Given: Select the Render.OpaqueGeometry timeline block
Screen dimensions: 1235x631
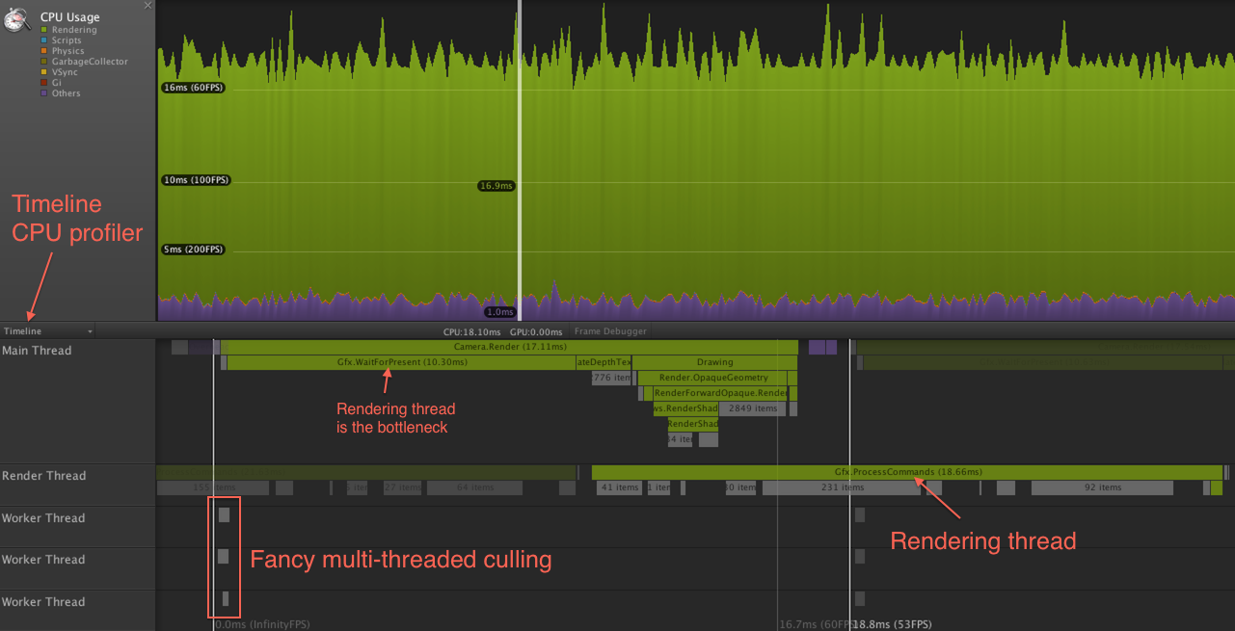Looking at the screenshot, I should [716, 378].
